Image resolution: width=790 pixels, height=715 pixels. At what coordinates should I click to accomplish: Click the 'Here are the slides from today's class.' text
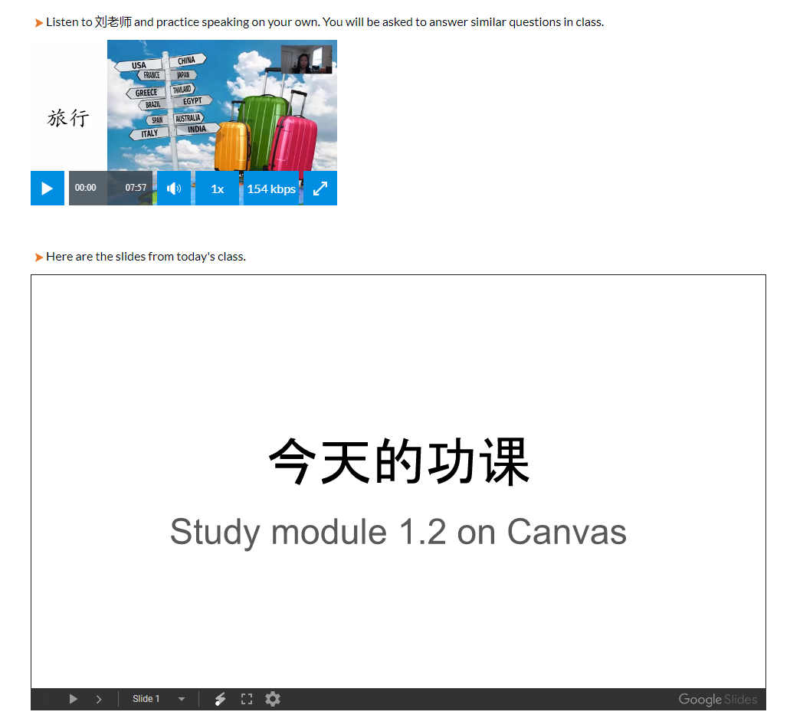point(146,257)
